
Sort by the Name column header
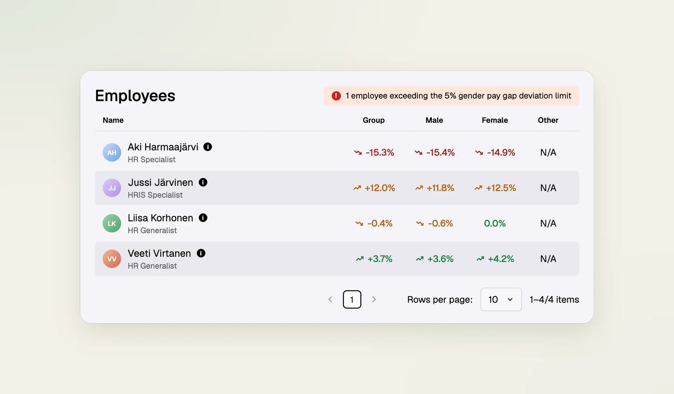point(113,120)
